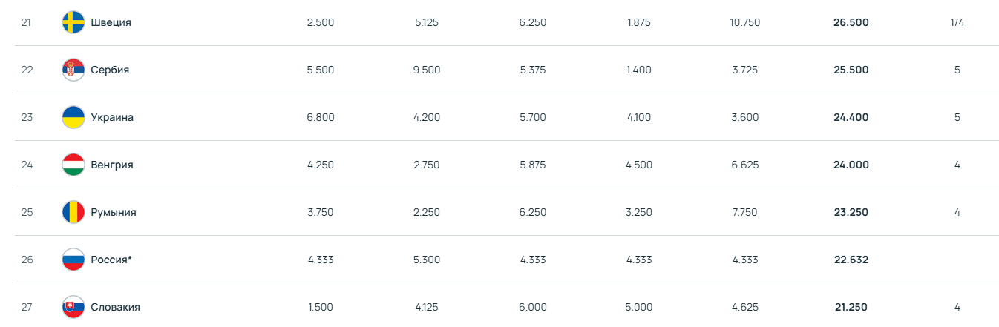Click the Romania flag icon
Viewport: 999px width, 327px height.
click(x=73, y=212)
